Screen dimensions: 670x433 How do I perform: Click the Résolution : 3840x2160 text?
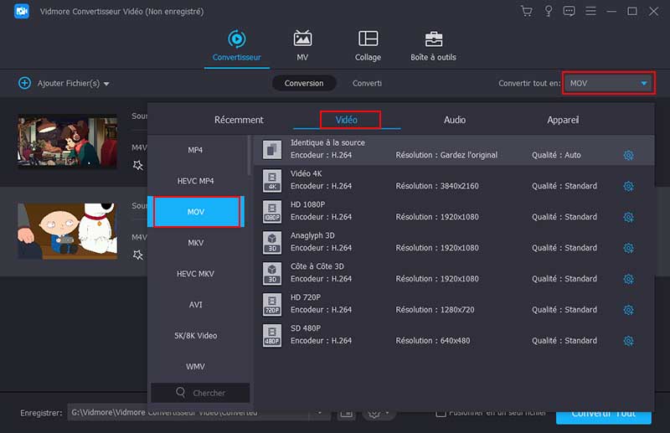click(x=437, y=186)
